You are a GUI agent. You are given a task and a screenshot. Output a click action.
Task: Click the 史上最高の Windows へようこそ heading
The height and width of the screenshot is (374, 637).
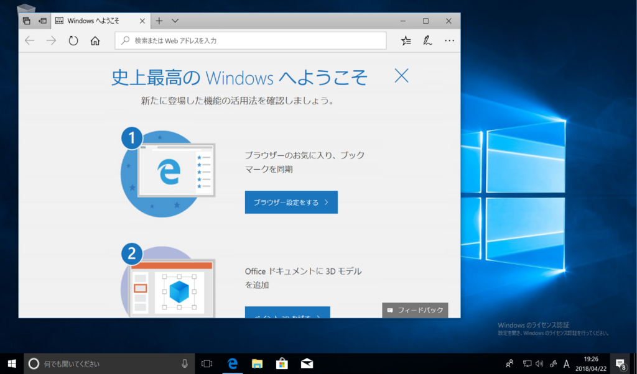(x=239, y=78)
